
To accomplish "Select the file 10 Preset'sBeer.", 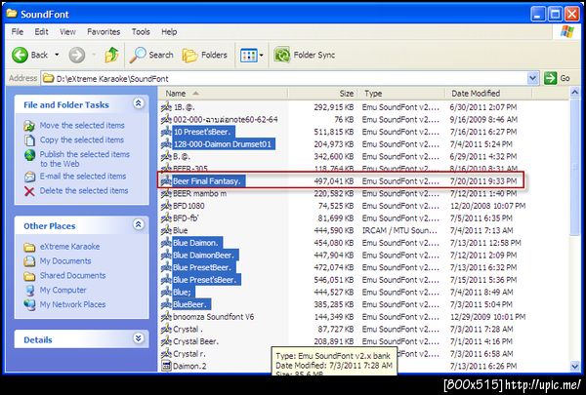I will pos(204,133).
